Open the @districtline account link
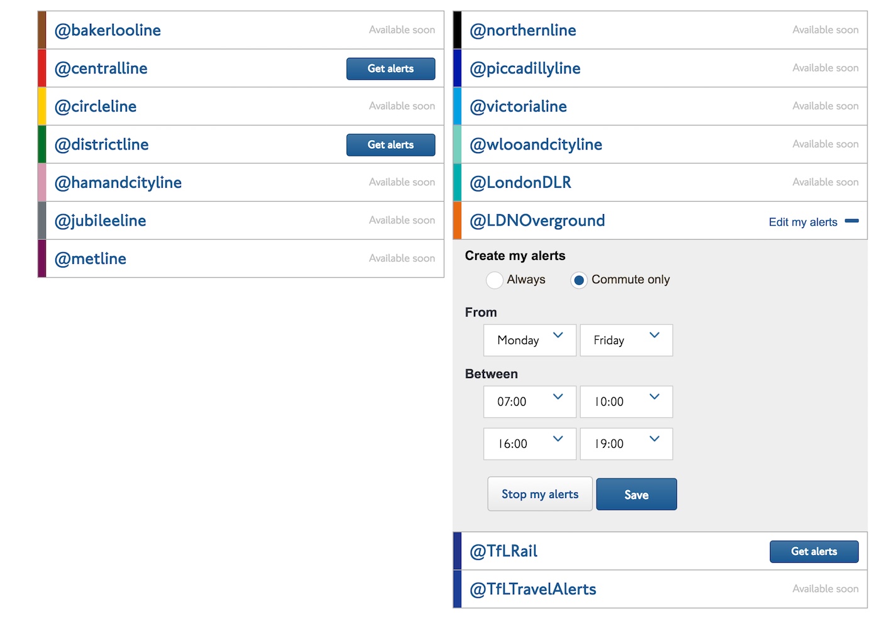Viewport: 880px width, 623px height. pyautogui.click(x=101, y=144)
